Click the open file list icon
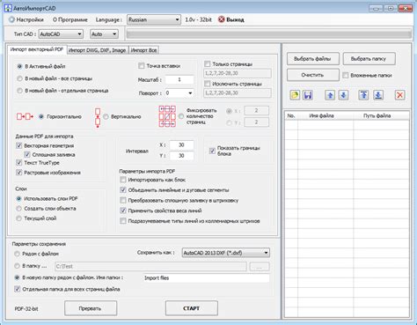The width and height of the screenshot is (417, 325). tap(295, 95)
